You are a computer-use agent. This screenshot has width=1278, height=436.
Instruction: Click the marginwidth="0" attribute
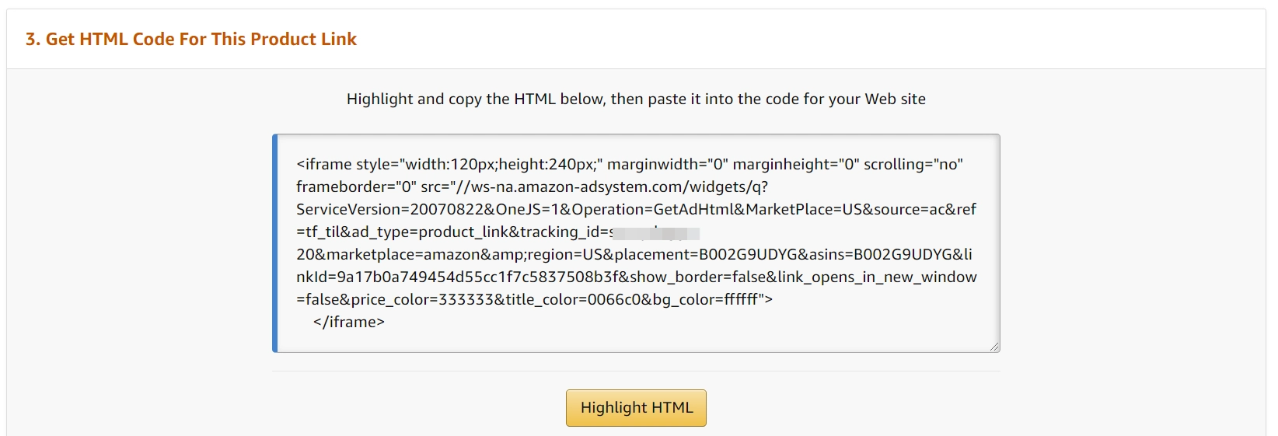point(667,165)
